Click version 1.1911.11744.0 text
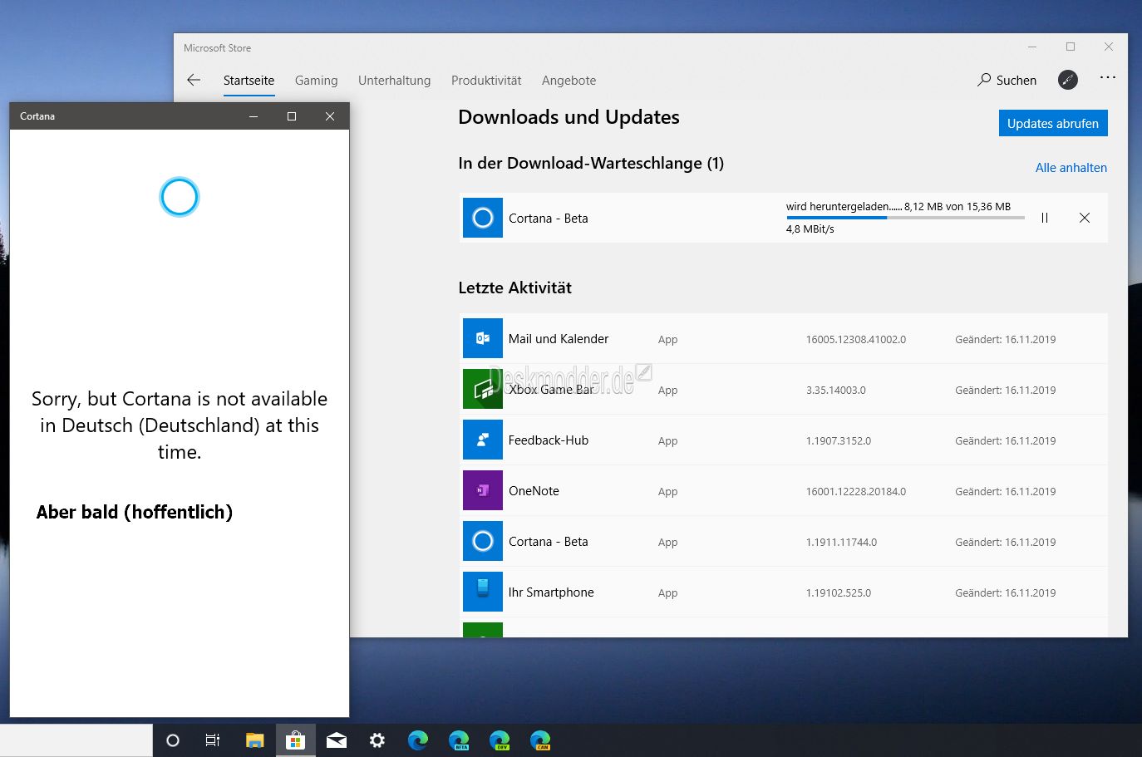 [841, 543]
